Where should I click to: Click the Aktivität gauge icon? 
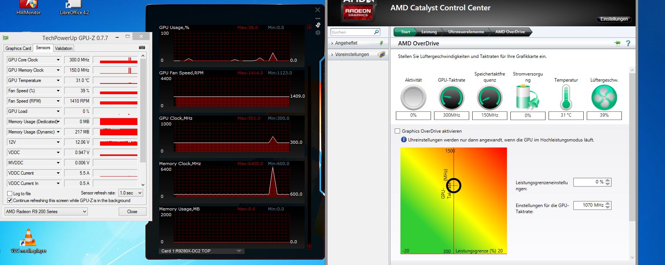coord(413,98)
